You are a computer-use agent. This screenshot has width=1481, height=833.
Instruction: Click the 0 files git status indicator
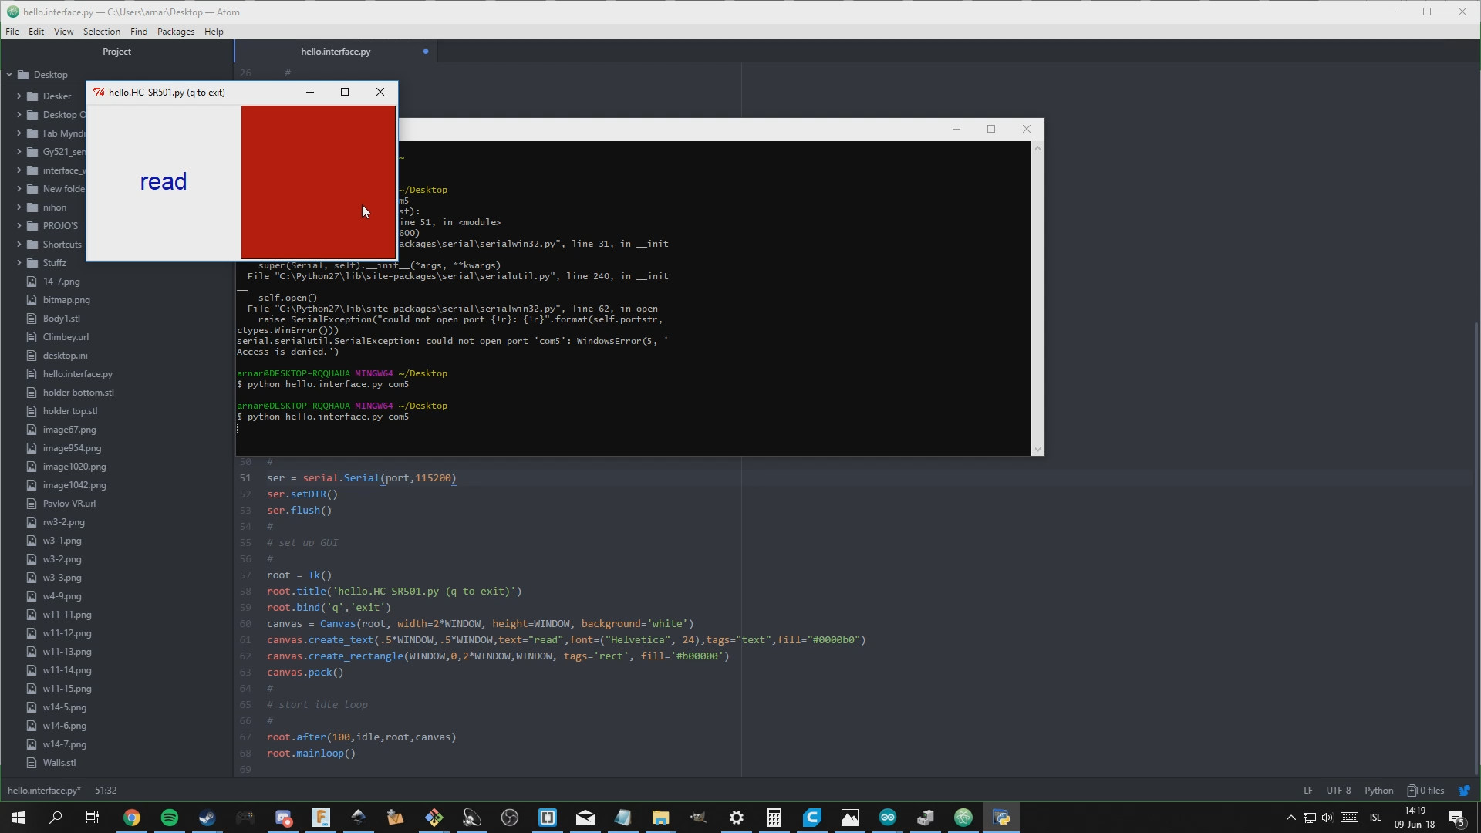pyautogui.click(x=1425, y=791)
